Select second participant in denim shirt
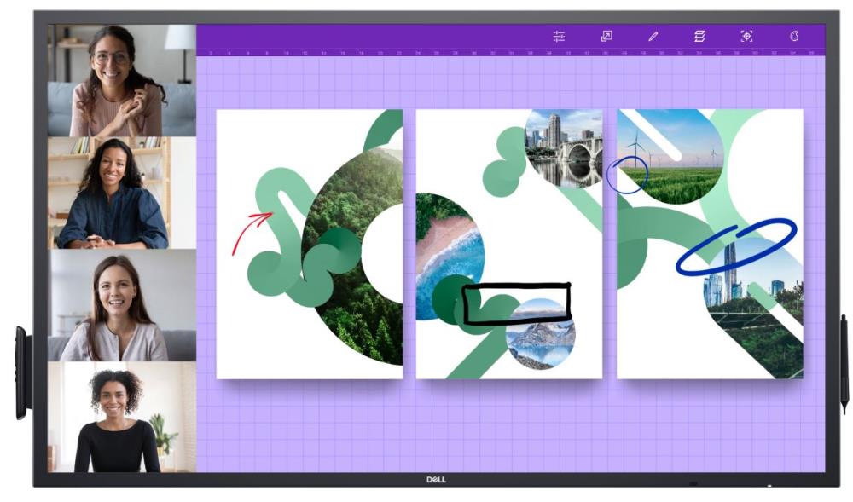The width and height of the screenshot is (853, 502). click(x=121, y=193)
